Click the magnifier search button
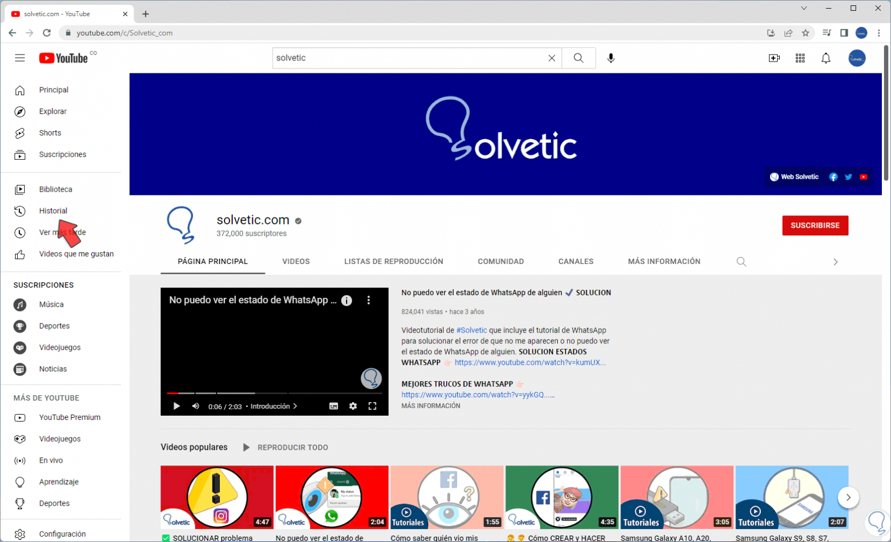The width and height of the screenshot is (891, 542). [578, 58]
